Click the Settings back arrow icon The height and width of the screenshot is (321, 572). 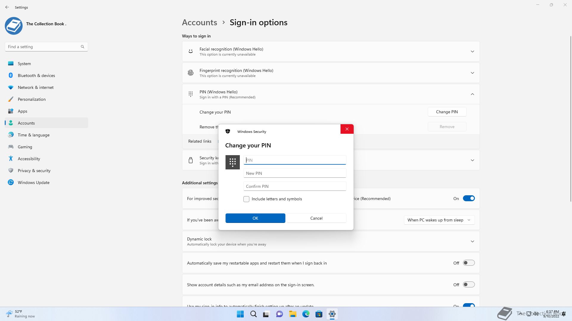tap(7, 7)
